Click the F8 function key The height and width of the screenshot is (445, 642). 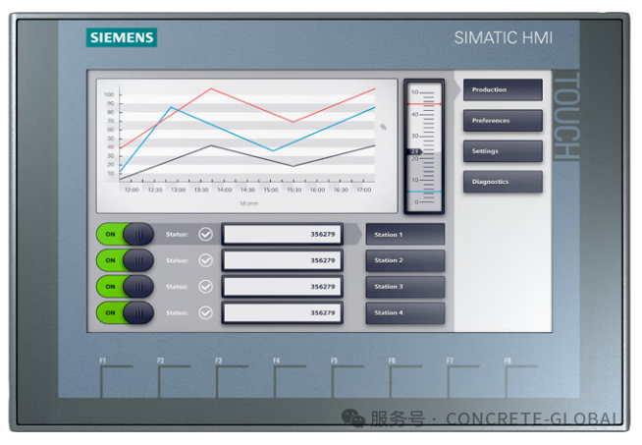tap(521, 379)
